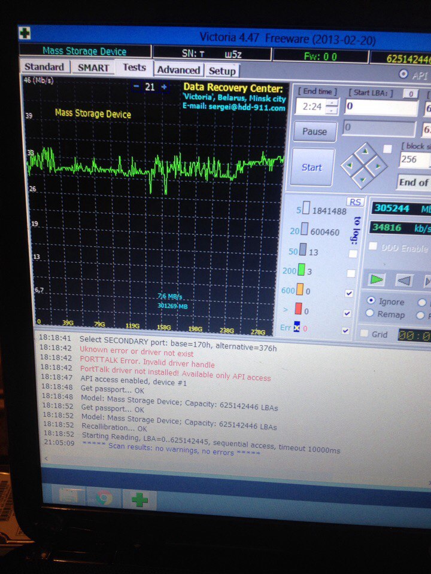Switch to the Advanced tab

[178, 70]
